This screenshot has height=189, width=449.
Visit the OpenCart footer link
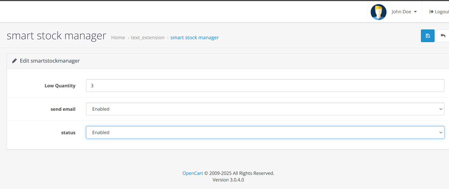pos(193,173)
